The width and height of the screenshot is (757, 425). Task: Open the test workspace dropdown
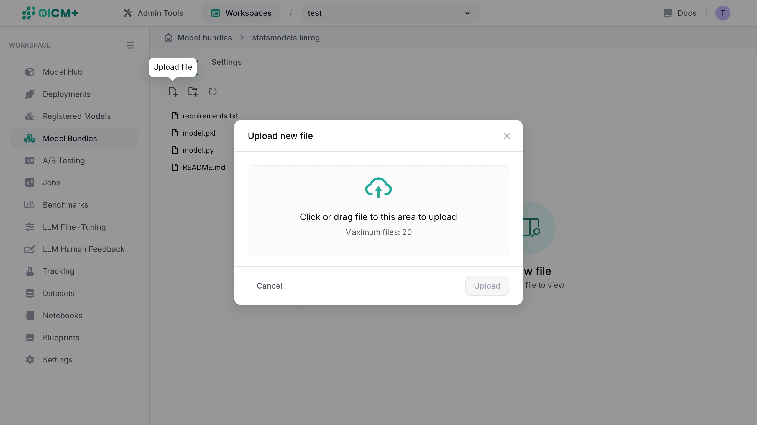(390, 13)
